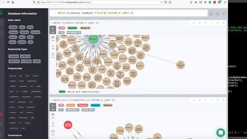Close the Genre query result frame

tap(223, 23)
